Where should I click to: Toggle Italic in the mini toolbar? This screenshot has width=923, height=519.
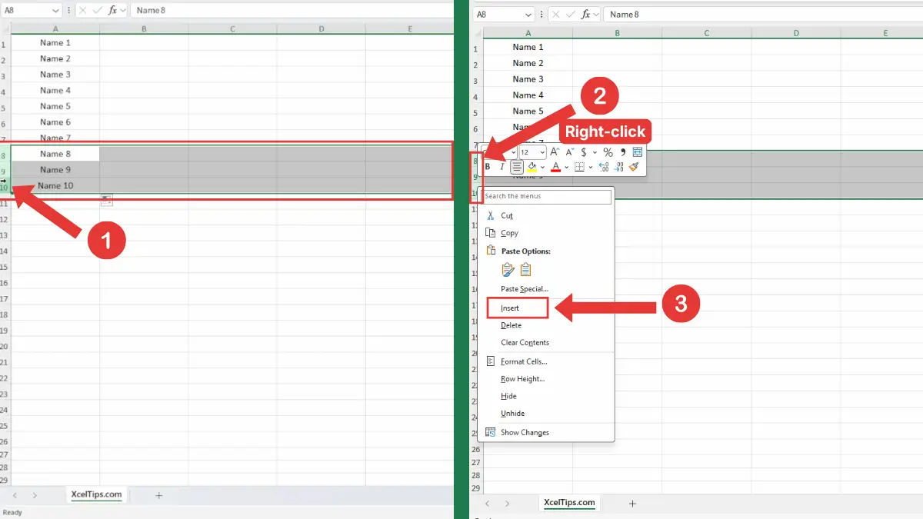(x=502, y=167)
